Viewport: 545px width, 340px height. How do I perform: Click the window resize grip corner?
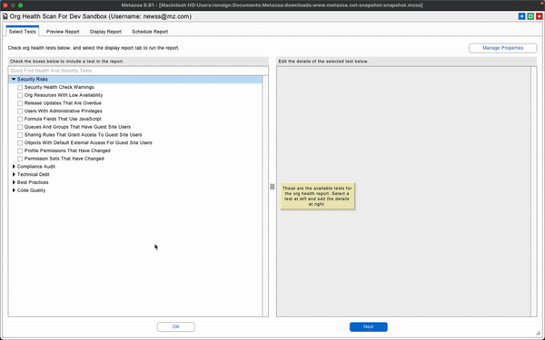pos(539,333)
